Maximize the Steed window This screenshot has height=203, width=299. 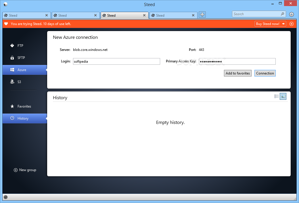tap(280, 3)
